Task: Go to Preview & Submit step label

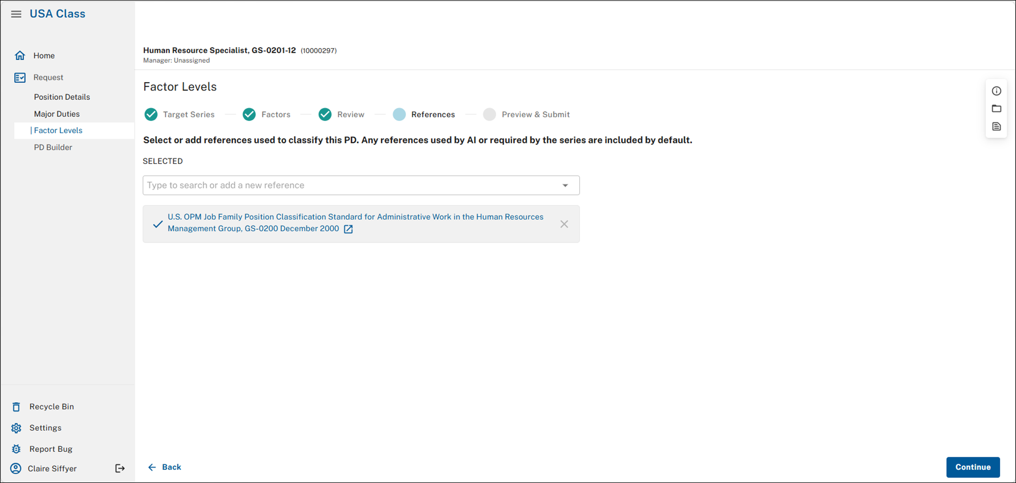Action: [536, 115]
